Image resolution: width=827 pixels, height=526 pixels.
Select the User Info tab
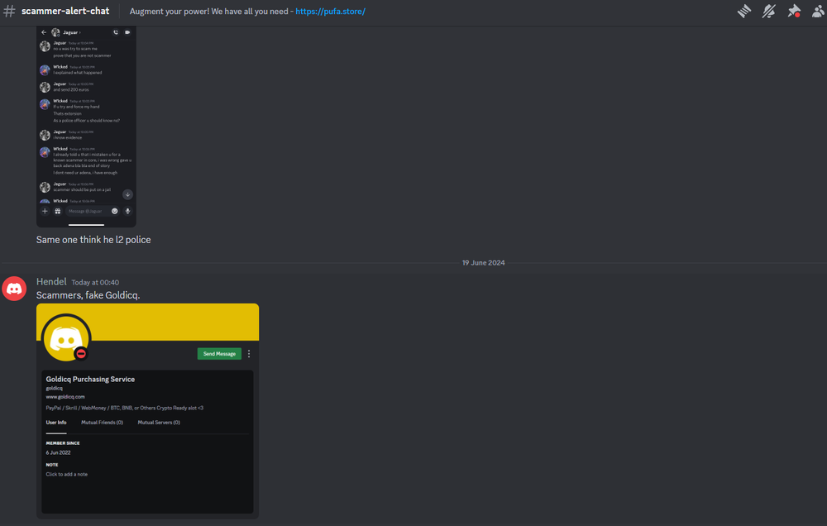[56, 423]
